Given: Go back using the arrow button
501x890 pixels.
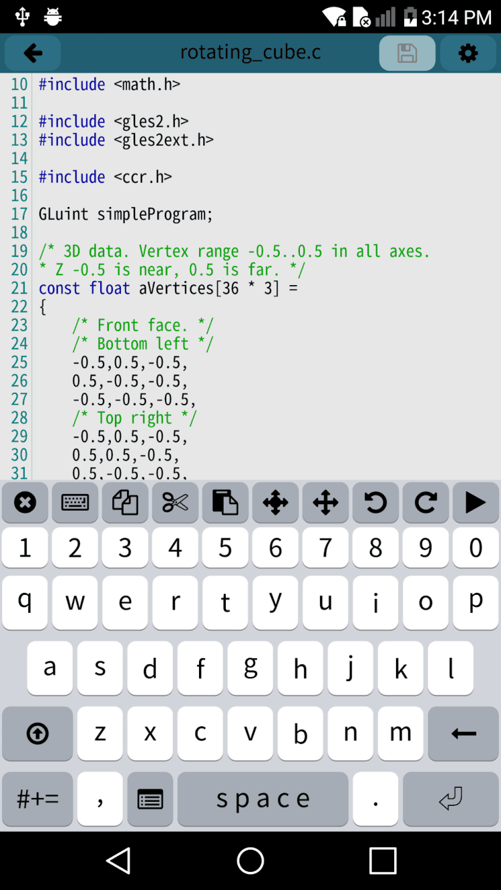Looking at the screenshot, I should click(x=33, y=53).
